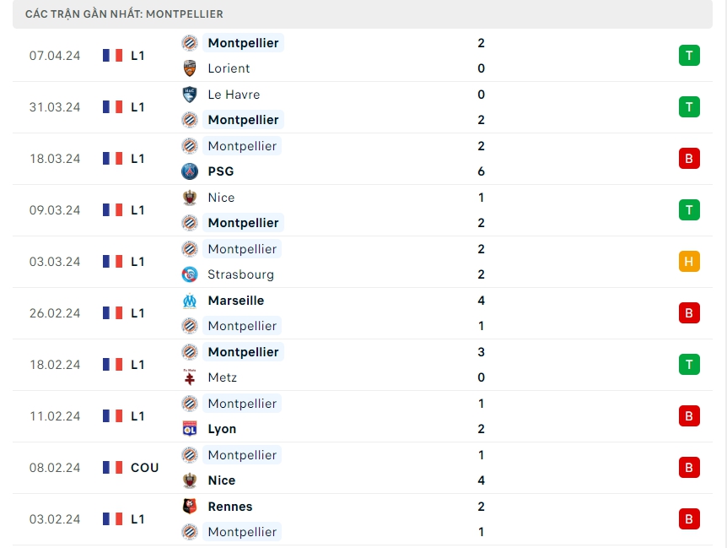Viewport: 727px width, 548px height.
Task: Click the 6 score in the PSG match
Action: tap(481, 171)
